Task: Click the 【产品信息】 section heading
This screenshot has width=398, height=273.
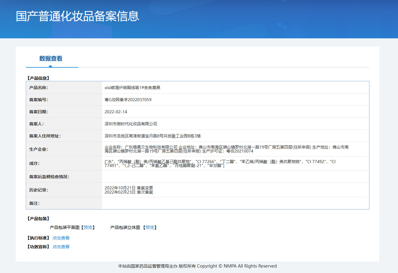Action: [x=38, y=78]
